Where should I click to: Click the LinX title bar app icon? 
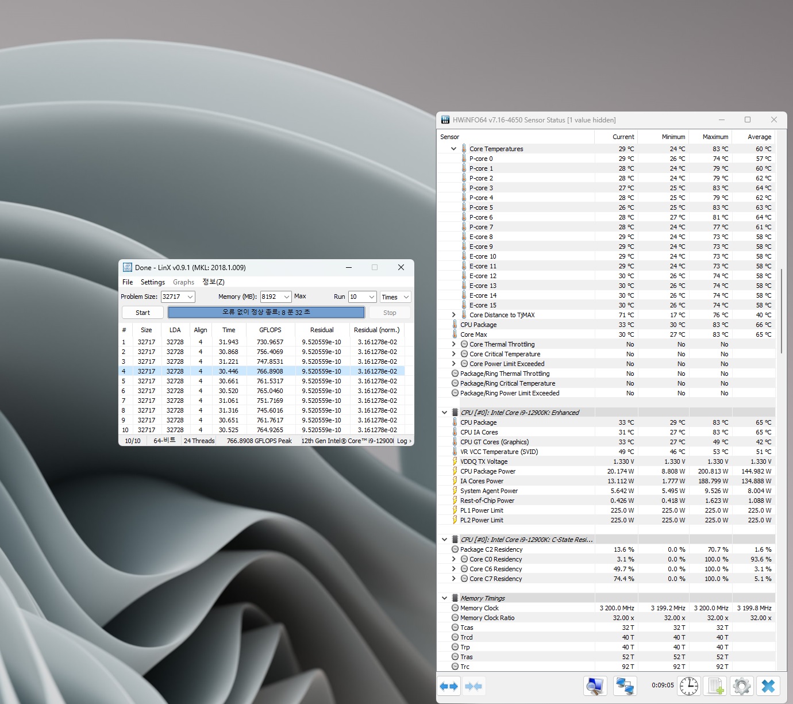[x=128, y=267]
